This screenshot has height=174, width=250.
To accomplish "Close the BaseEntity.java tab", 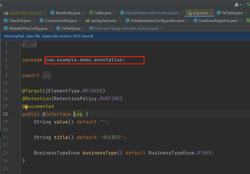I will click(x=83, y=13).
